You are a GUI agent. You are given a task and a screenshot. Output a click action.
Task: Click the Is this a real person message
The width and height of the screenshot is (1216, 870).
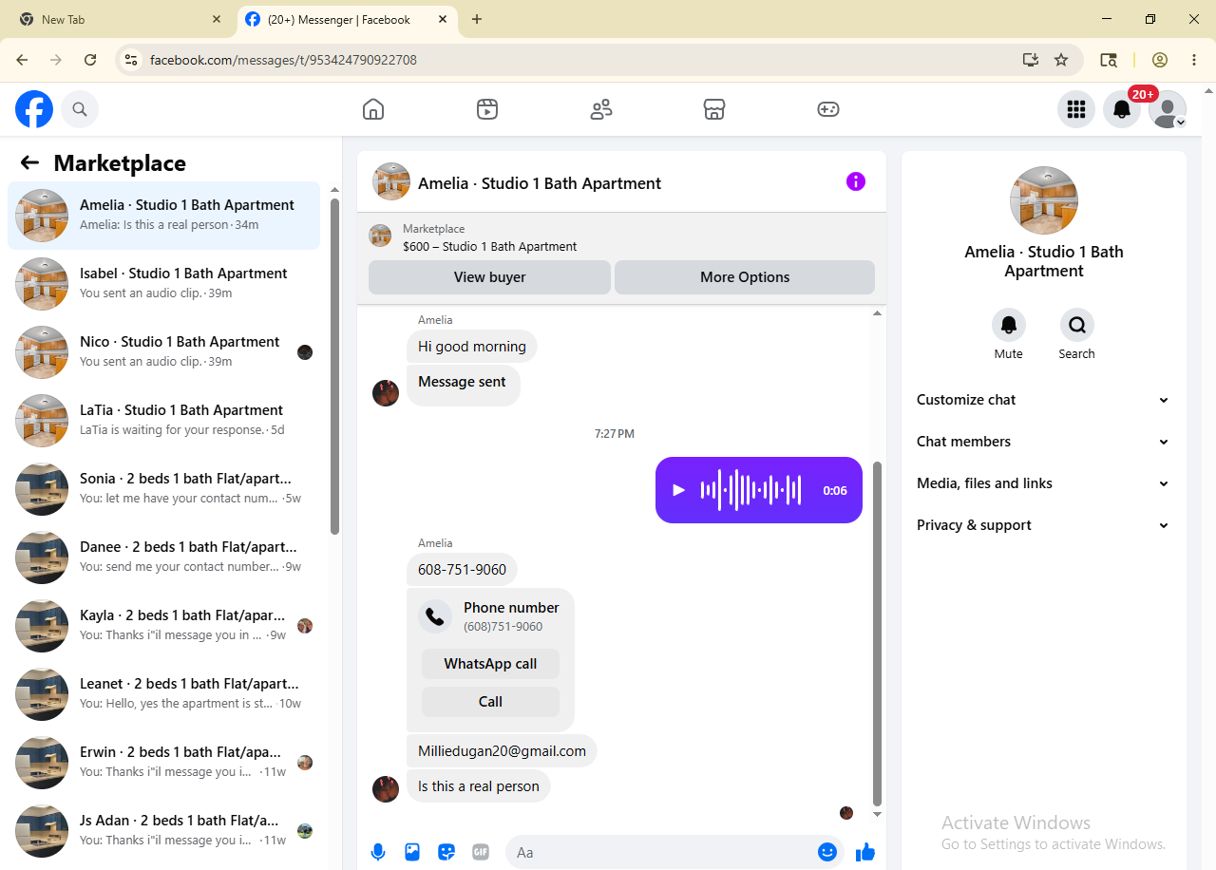point(479,786)
